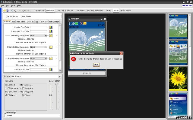Open the File menu

click(x=2, y=5)
